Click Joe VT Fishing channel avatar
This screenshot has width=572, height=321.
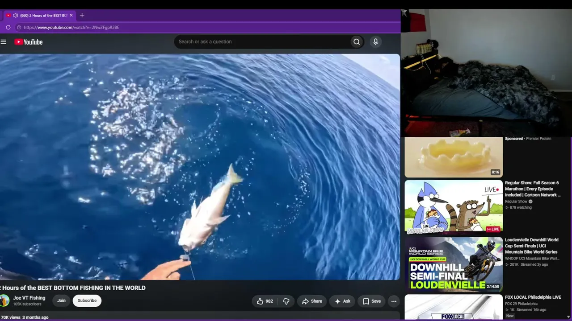point(4,300)
